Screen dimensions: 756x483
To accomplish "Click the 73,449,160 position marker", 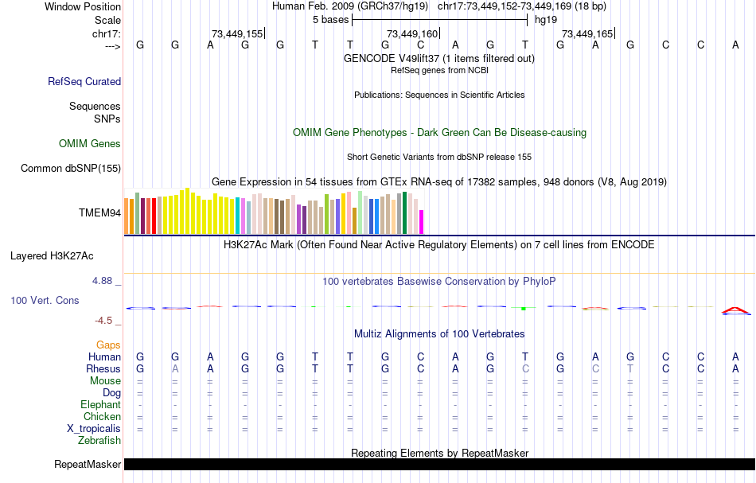I will coord(412,33).
